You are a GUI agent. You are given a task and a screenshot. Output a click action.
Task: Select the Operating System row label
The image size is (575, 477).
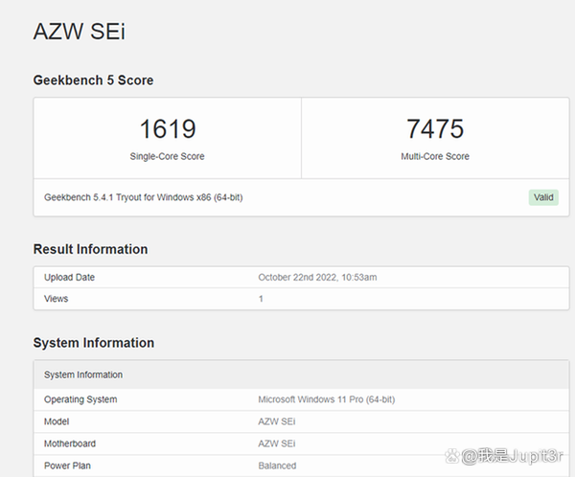coord(80,399)
